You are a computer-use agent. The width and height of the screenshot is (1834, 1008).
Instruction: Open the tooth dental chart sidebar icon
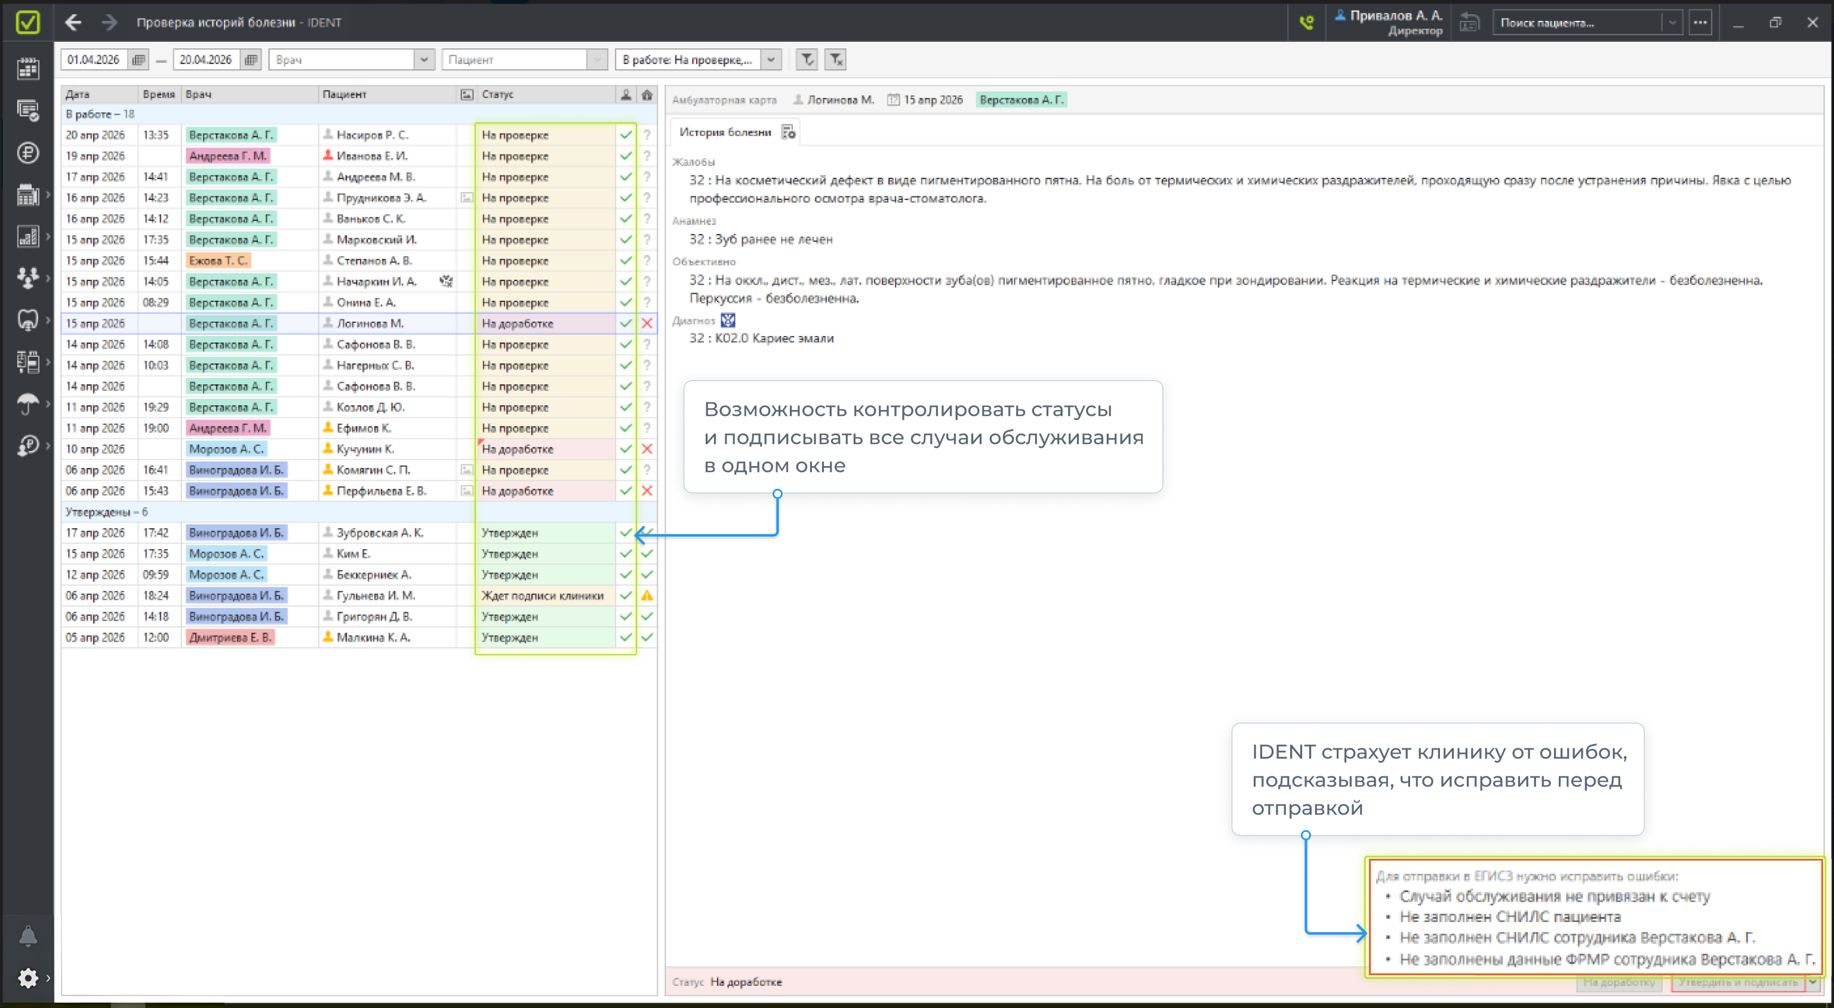pyautogui.click(x=28, y=320)
